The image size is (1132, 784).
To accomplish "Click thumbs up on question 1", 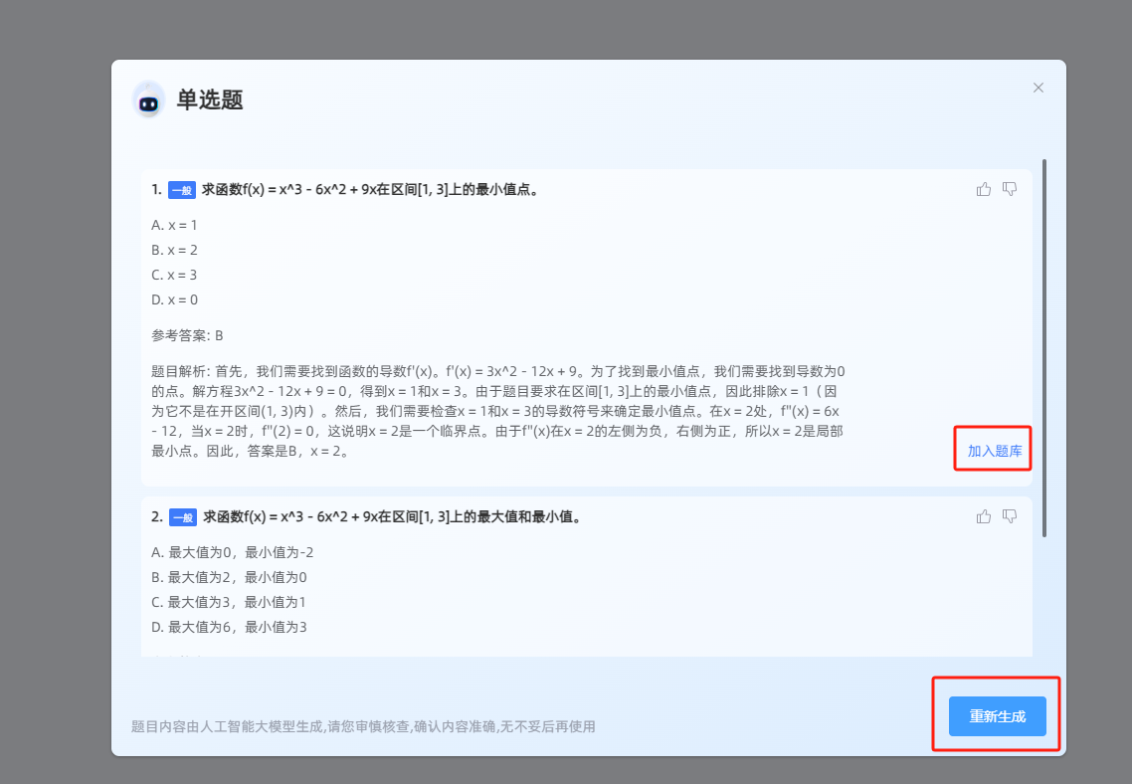I will click(984, 189).
